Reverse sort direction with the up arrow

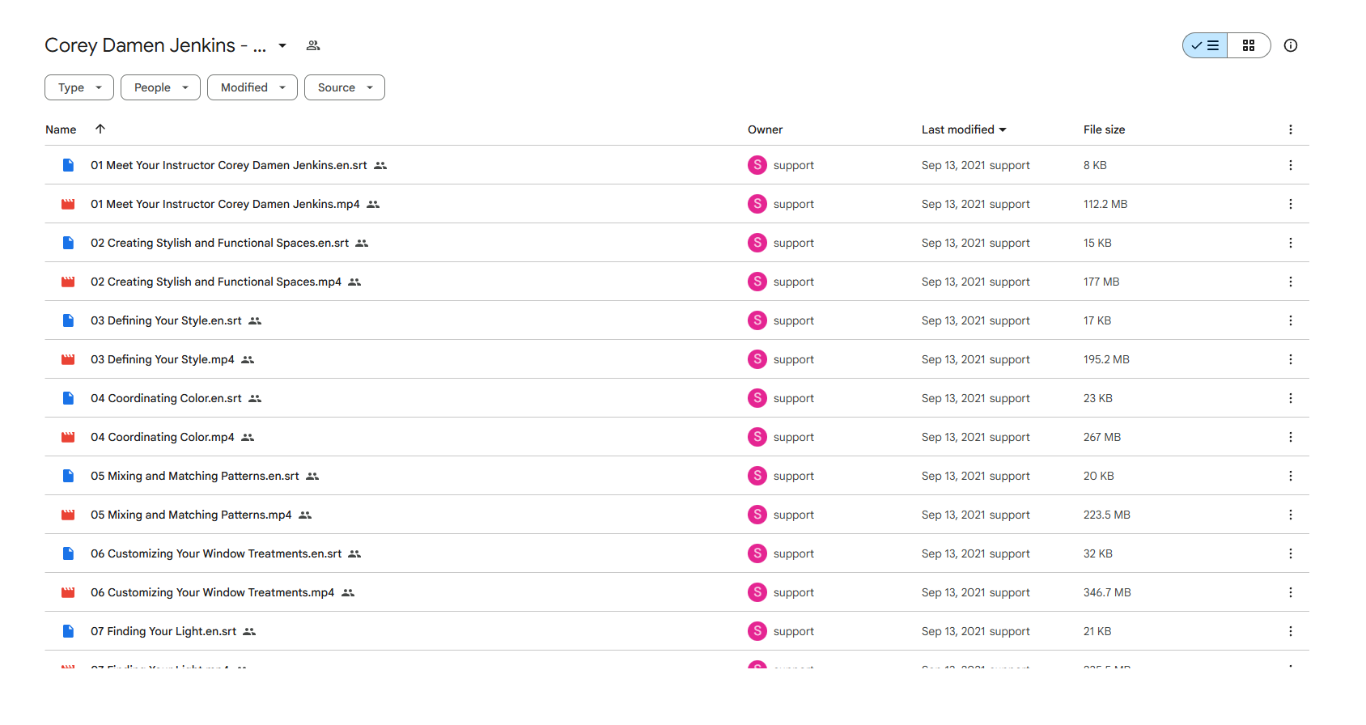click(x=100, y=129)
